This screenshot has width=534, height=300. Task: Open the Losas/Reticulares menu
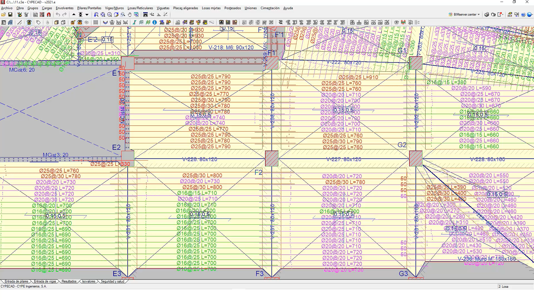[140, 8]
